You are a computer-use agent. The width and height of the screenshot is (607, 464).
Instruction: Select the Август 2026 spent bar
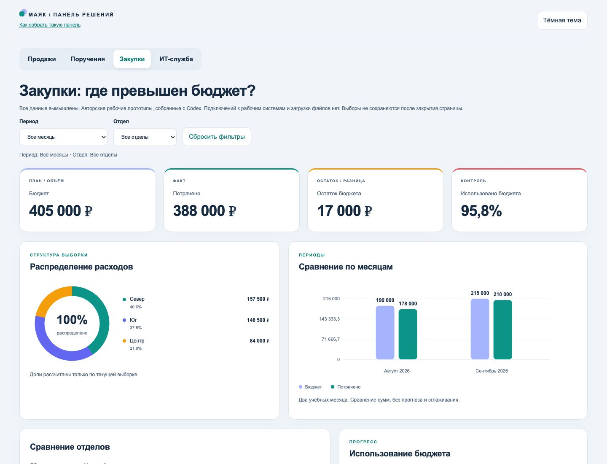click(408, 334)
